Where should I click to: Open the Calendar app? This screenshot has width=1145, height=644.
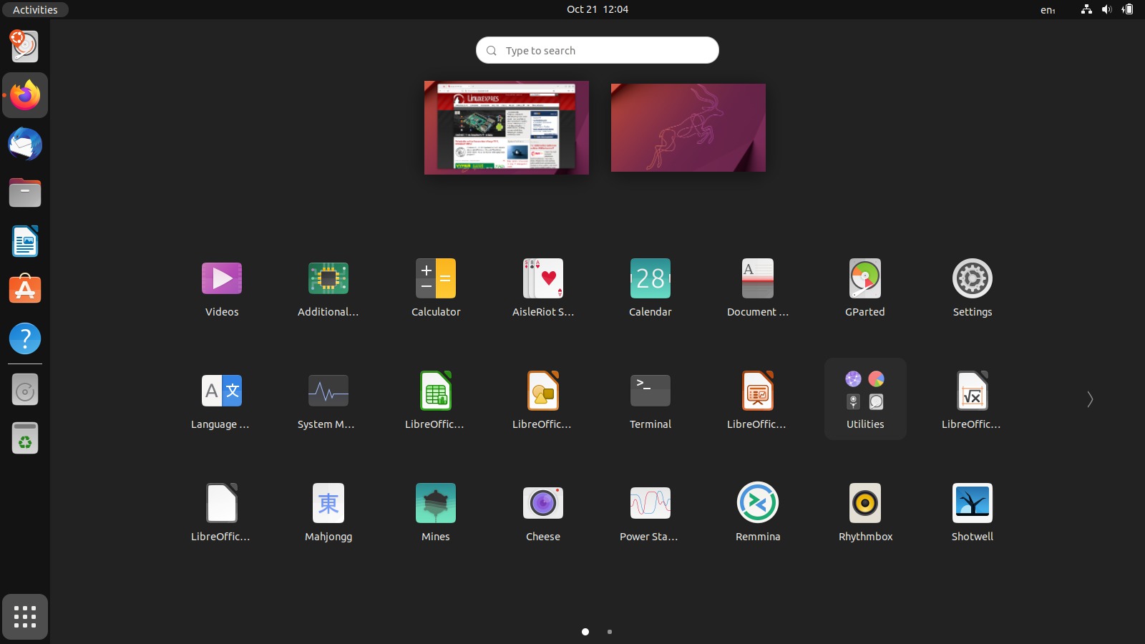click(651, 288)
